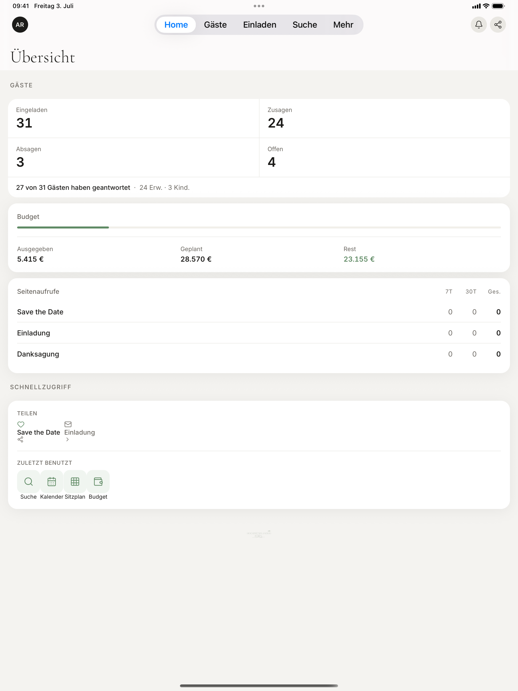This screenshot has height=691, width=518.
Task: Open the Zusagen 24 tile
Action: coord(384,119)
